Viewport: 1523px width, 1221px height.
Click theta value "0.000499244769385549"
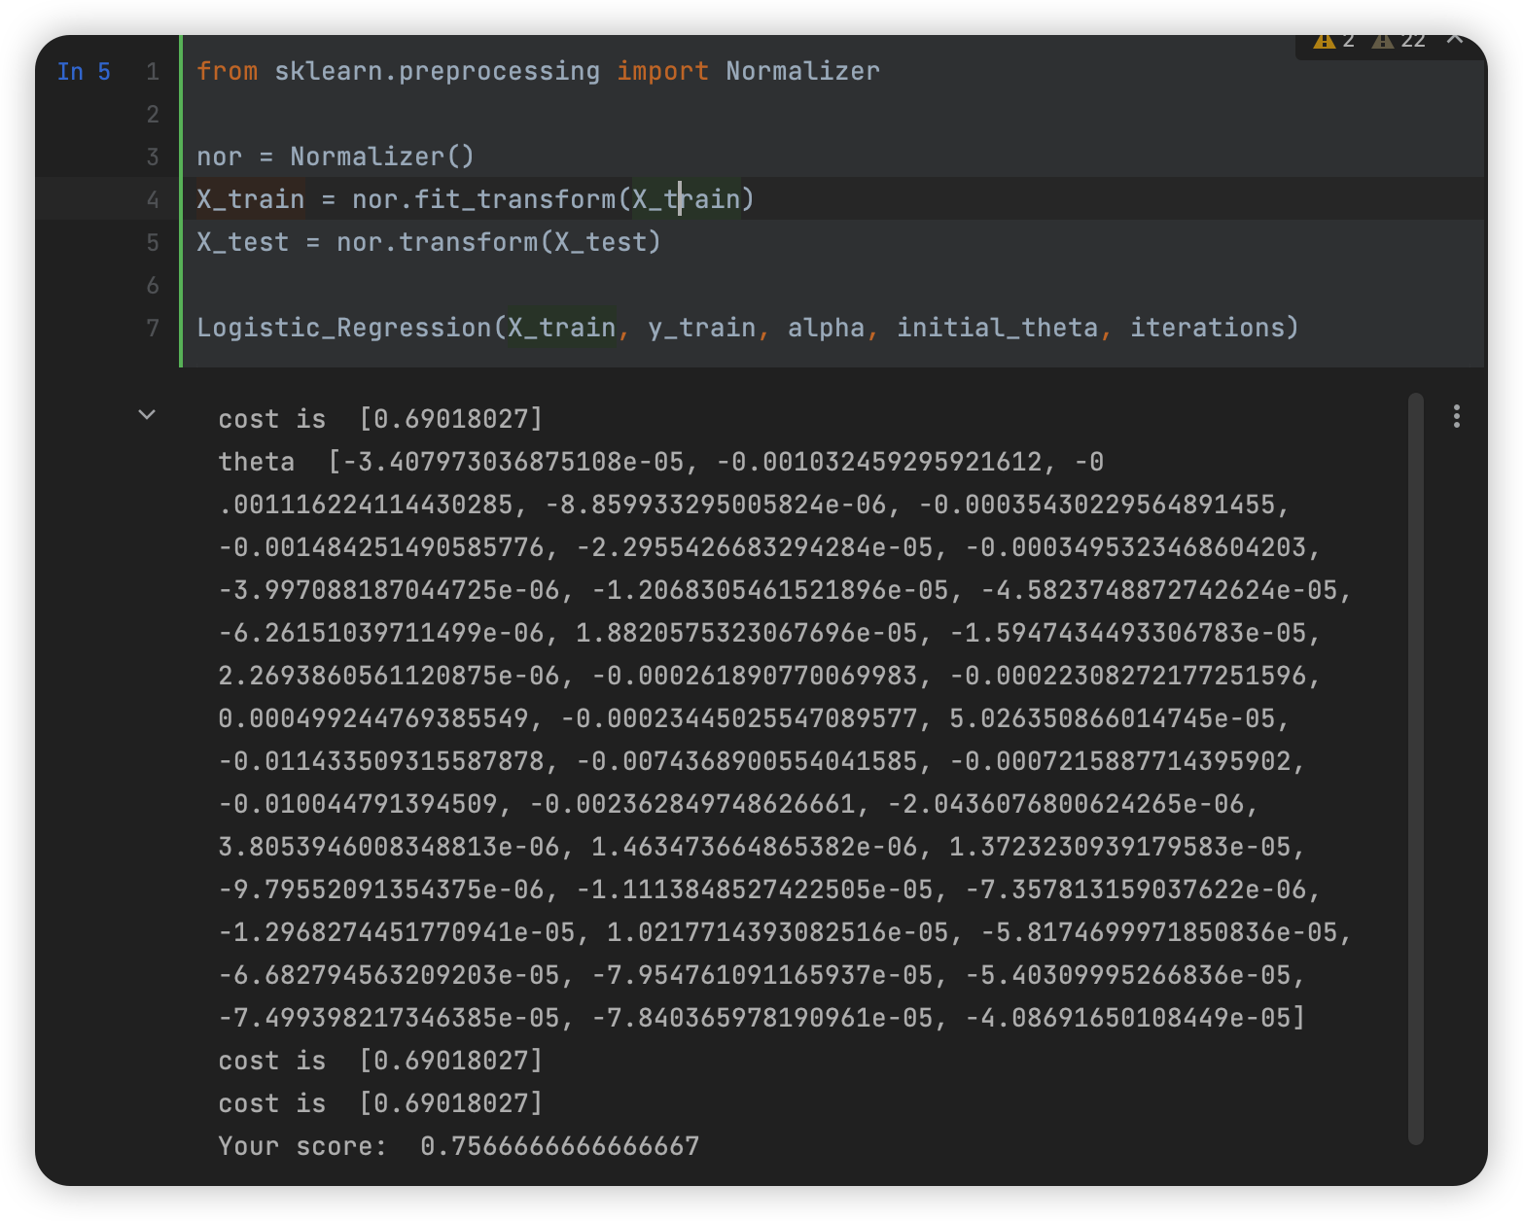[373, 718]
